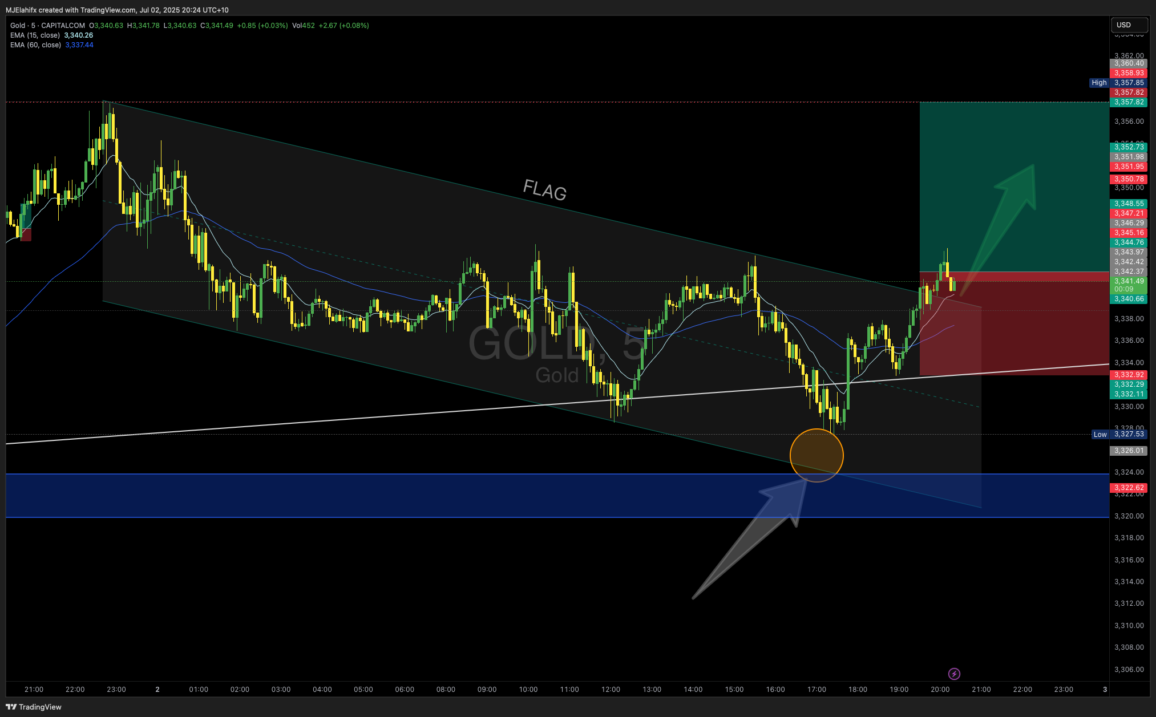
Task: Click the 12:00 time axis label
Action: coord(611,690)
